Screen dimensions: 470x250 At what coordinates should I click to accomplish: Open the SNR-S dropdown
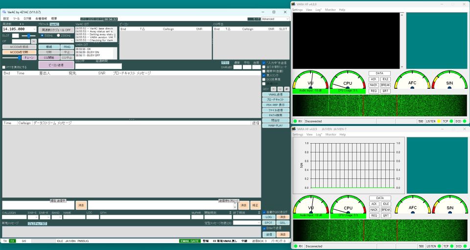(x=37, y=217)
